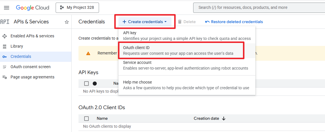Open OAuth consent screen page
Viewport: 325px width, 132px height.
31,67
